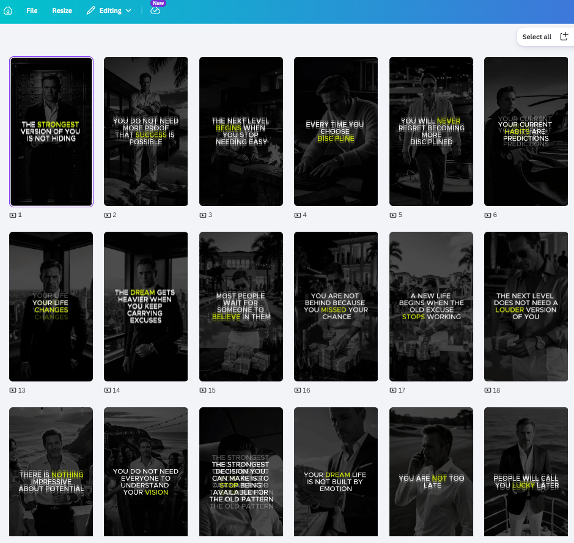Click the video icon under page 15

(x=203, y=390)
